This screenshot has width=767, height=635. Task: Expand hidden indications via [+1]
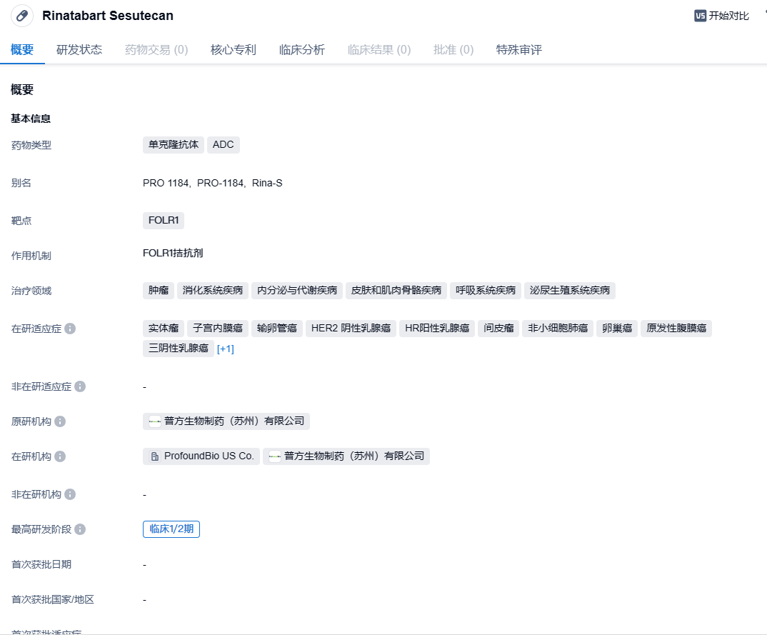[x=225, y=349]
